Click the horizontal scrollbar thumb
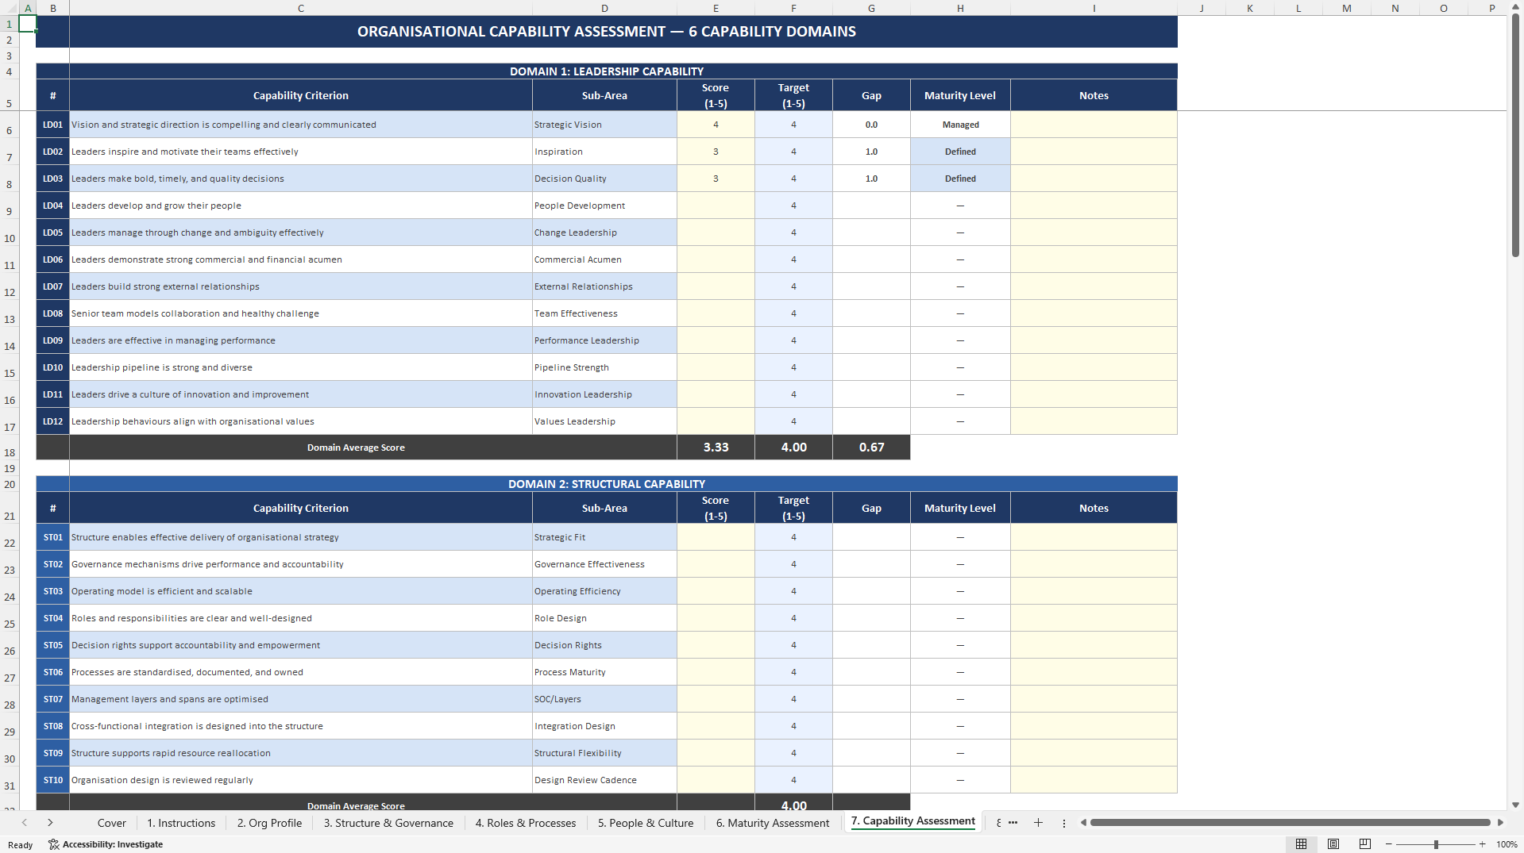This screenshot has height=853, width=1524. pyautogui.click(x=1290, y=823)
